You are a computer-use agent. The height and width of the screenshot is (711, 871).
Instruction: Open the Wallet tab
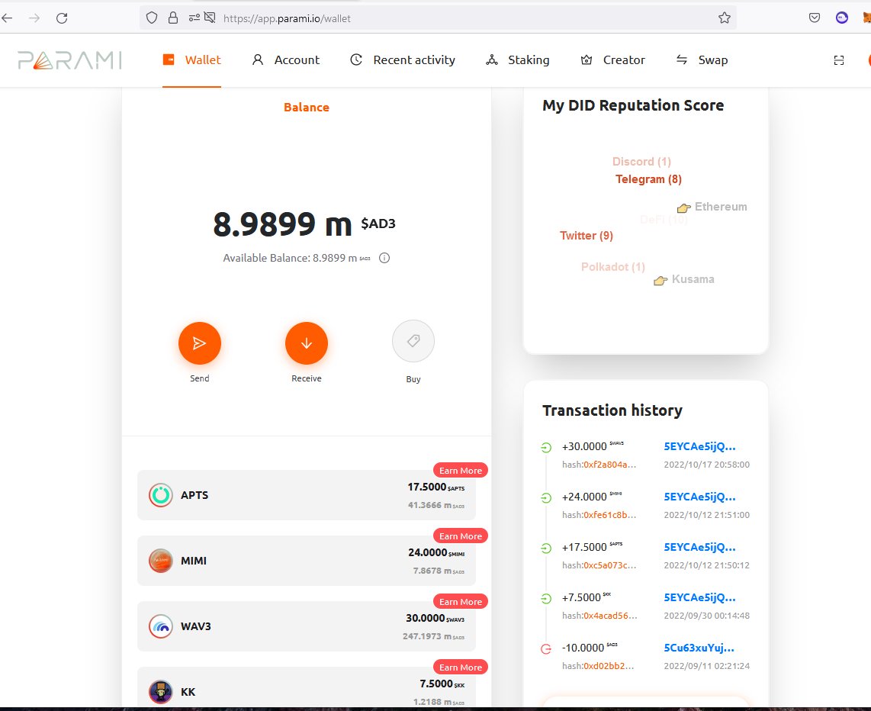tap(191, 60)
